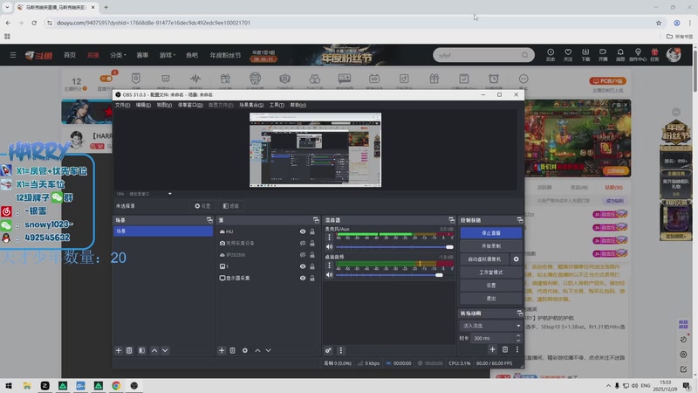
Task: Move selected source up
Action: click(257, 351)
